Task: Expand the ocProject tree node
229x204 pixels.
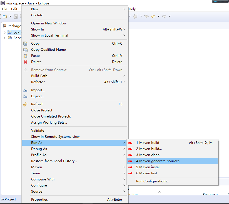Action: 5,32
